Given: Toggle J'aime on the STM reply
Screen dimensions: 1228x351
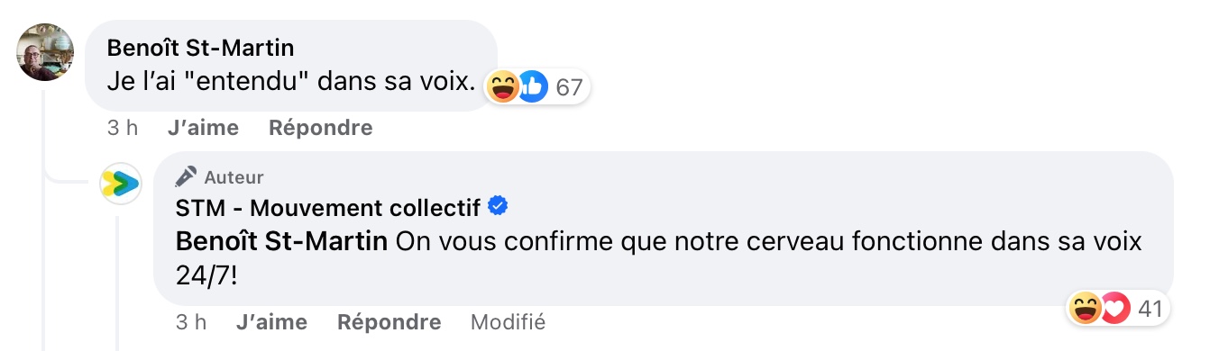Looking at the screenshot, I should pos(271,322).
